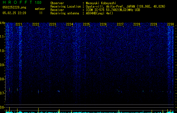Viewport: 177px width, 113px height.
Task: Click the 2228 time marker
Action: [137, 24]
